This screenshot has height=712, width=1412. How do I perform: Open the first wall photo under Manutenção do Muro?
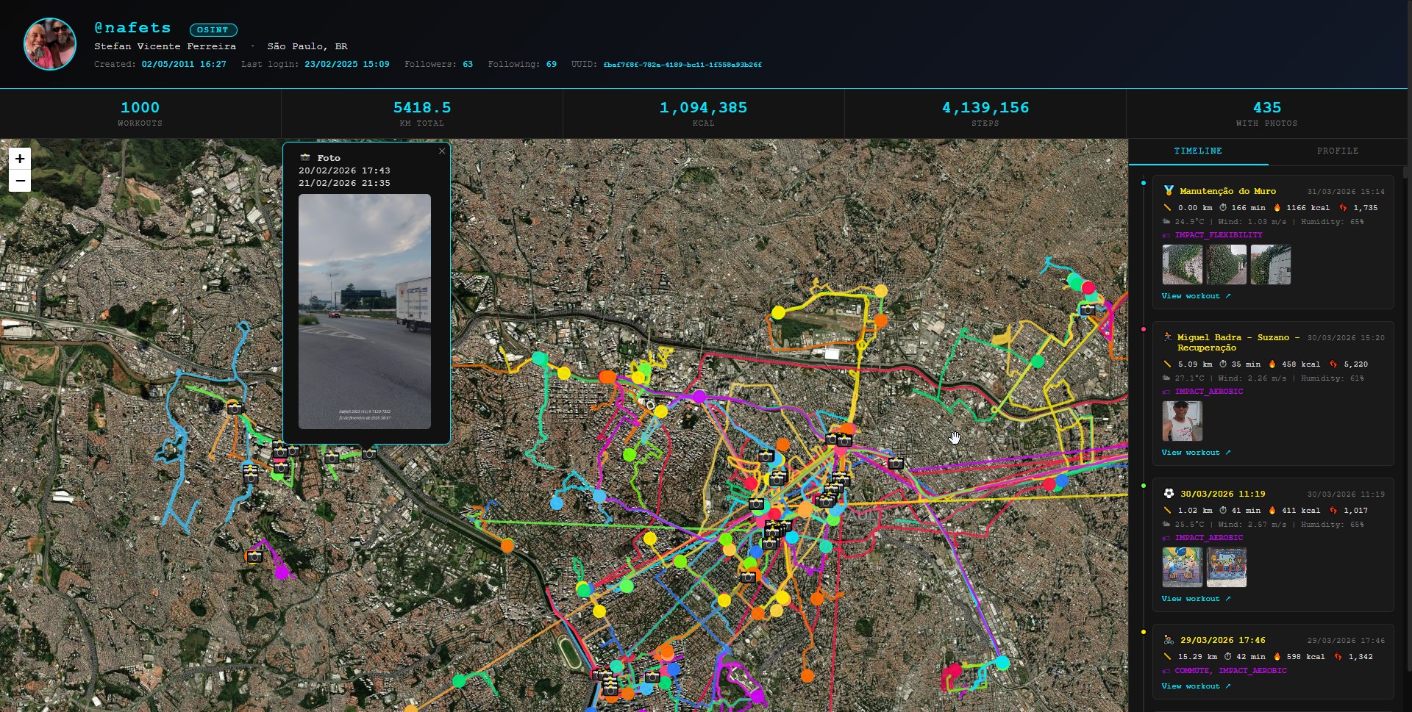pyautogui.click(x=1183, y=265)
